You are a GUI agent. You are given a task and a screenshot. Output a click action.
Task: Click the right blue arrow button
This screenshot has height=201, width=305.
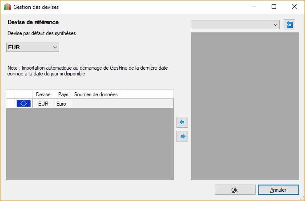[182, 137]
